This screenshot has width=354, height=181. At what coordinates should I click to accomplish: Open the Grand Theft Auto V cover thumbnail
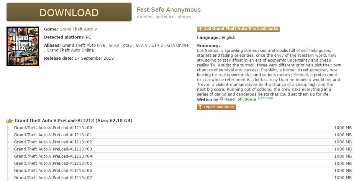point(23,46)
